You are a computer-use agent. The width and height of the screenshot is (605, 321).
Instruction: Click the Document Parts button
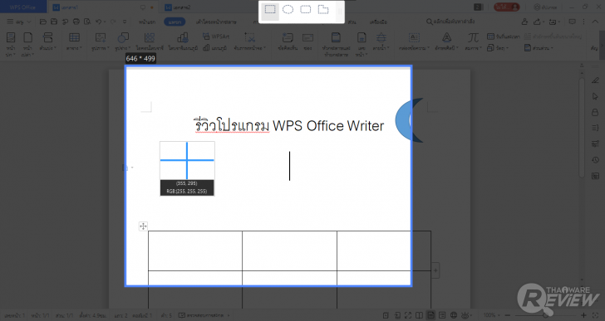pos(539,48)
